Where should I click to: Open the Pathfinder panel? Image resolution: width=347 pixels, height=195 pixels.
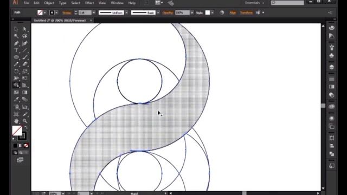coord(331,154)
